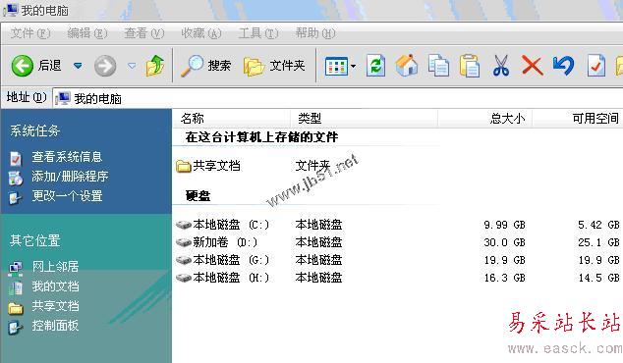Select 本地磁盘 (H:) drive

tap(222, 278)
